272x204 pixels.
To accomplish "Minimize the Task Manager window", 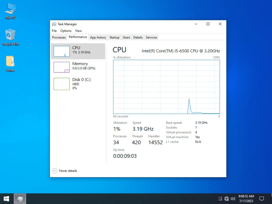I will click(196, 24).
